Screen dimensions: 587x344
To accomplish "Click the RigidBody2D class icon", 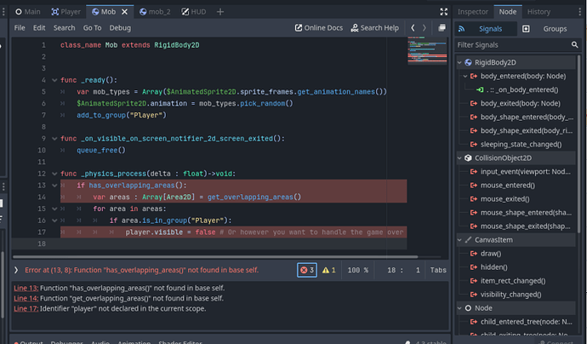I will click(468, 62).
